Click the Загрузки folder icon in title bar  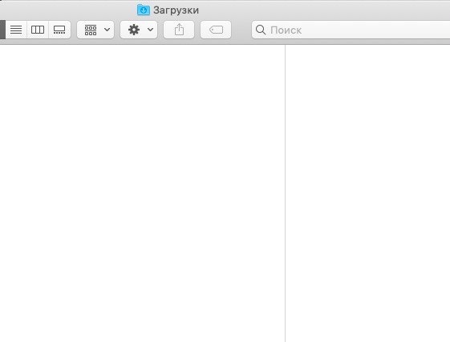[x=144, y=10]
